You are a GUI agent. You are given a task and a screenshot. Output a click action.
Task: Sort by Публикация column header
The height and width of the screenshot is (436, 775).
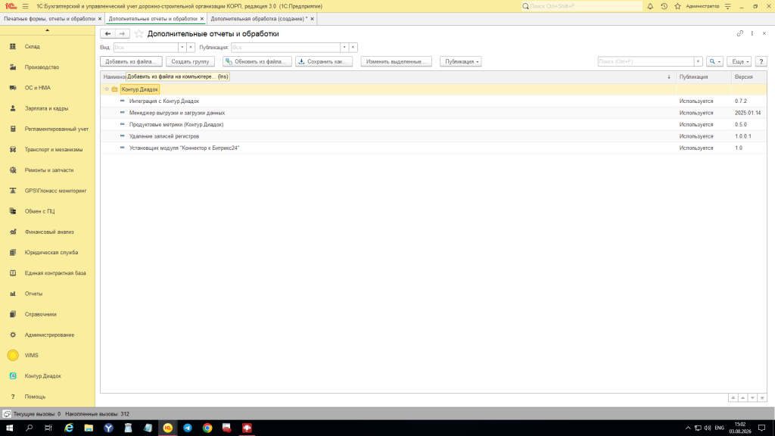point(703,77)
